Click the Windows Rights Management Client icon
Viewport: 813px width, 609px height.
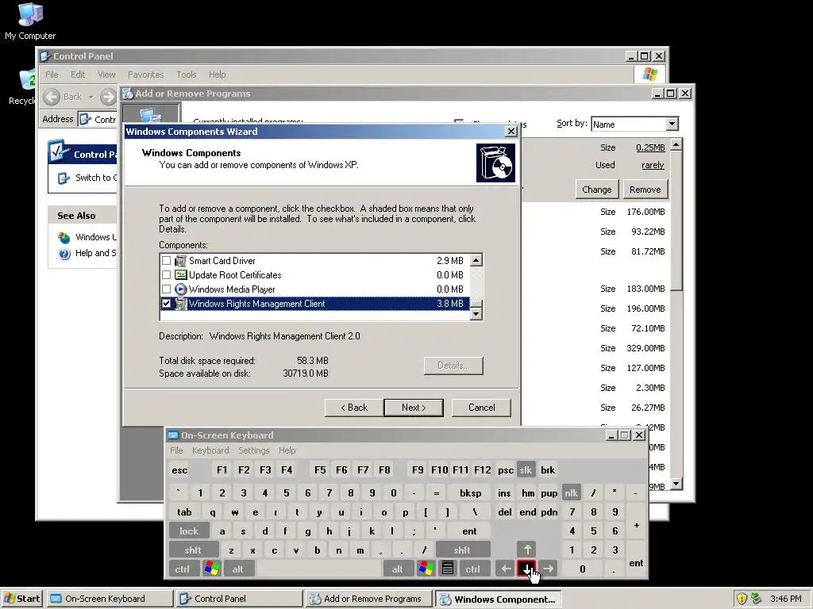pos(180,304)
